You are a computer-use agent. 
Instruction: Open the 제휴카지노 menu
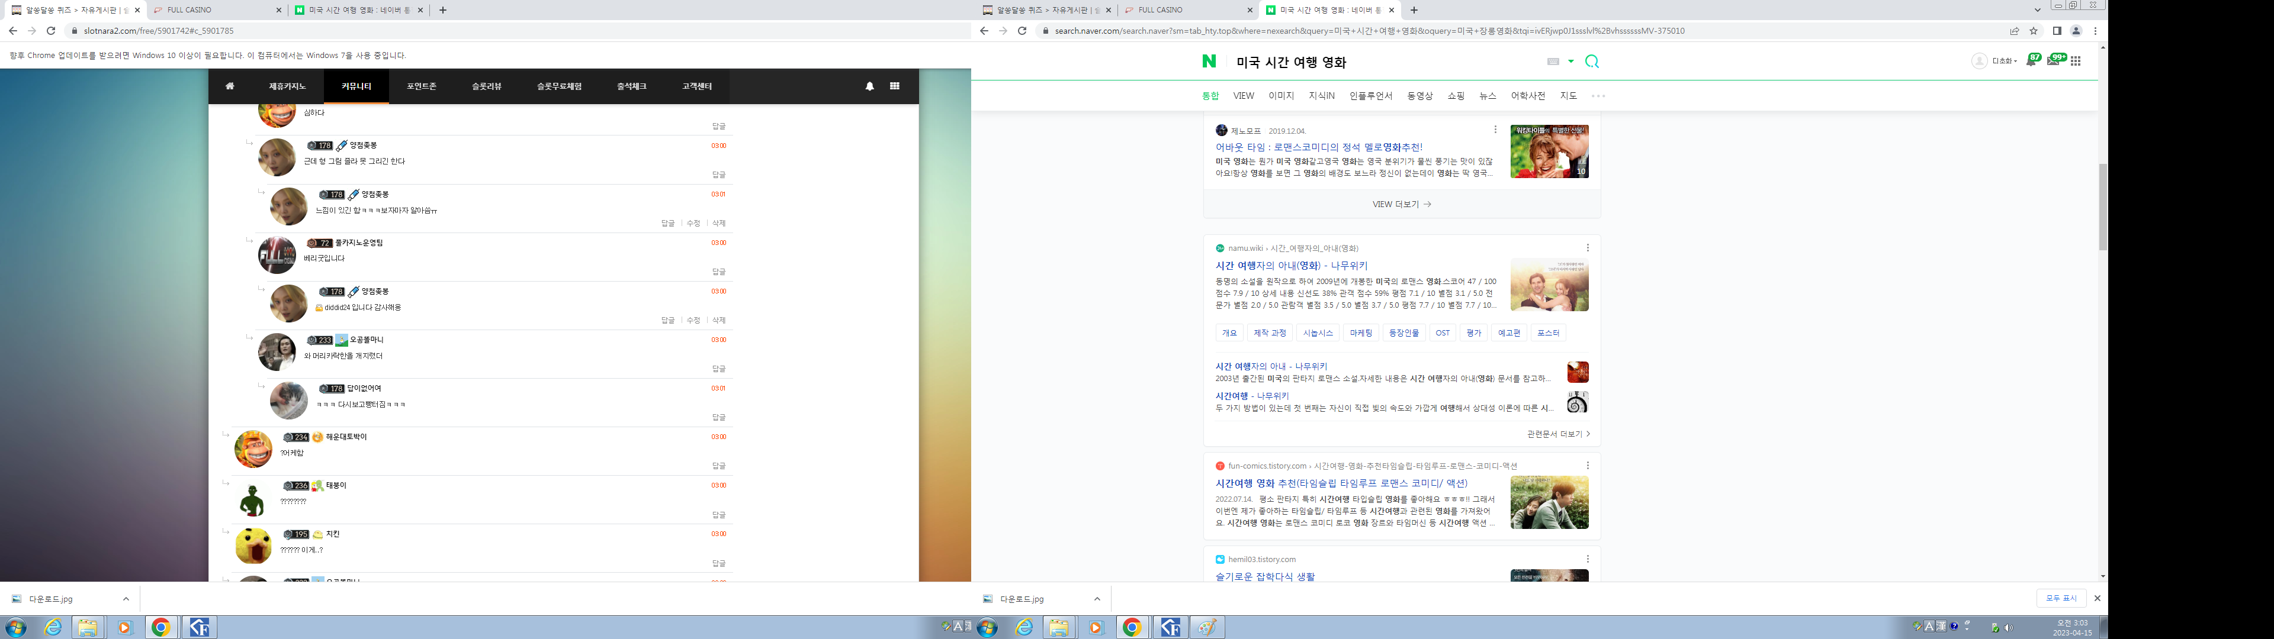pyautogui.click(x=288, y=86)
